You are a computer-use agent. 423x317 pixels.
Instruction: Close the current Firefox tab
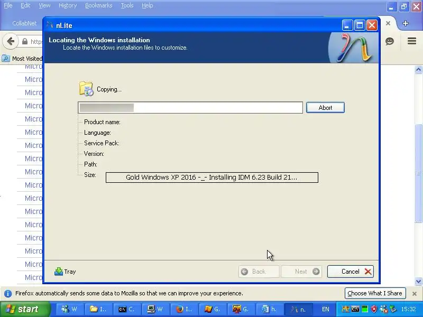[388, 23]
